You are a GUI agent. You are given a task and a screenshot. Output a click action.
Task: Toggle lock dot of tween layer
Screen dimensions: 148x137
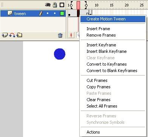pyautogui.click(x=55, y=13)
